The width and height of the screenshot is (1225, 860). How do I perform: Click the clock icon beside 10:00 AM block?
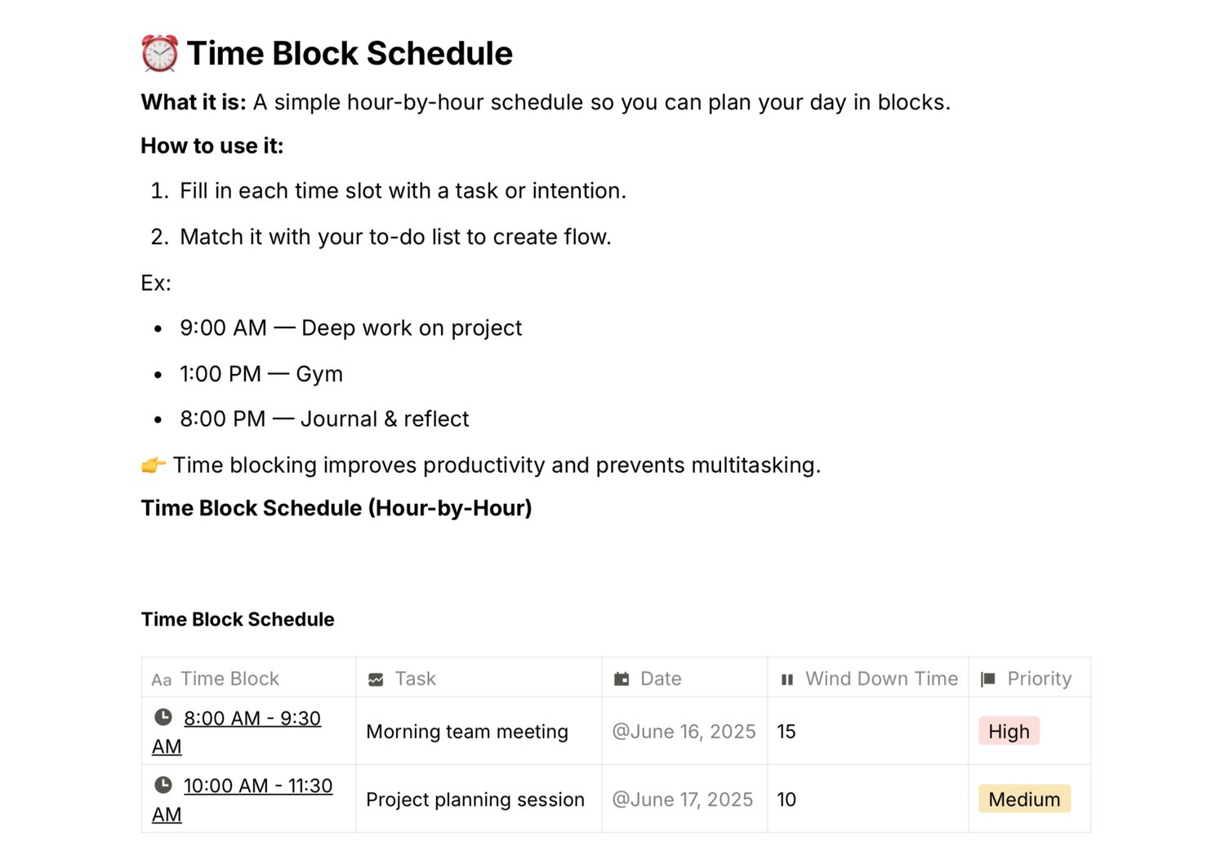pos(163,785)
